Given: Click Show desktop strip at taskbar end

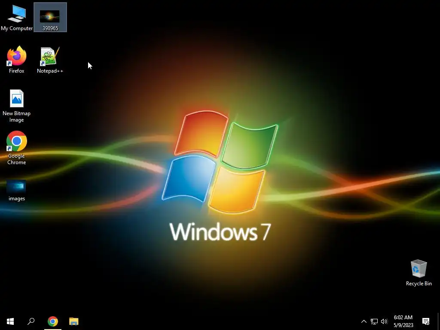Looking at the screenshot, I should coord(438,321).
